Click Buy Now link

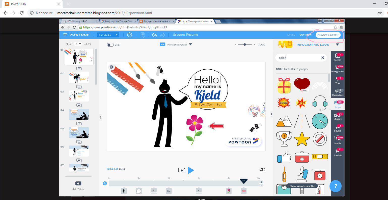306,35
